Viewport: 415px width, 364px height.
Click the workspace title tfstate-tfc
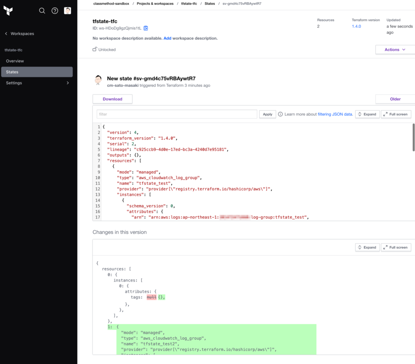[x=105, y=21]
